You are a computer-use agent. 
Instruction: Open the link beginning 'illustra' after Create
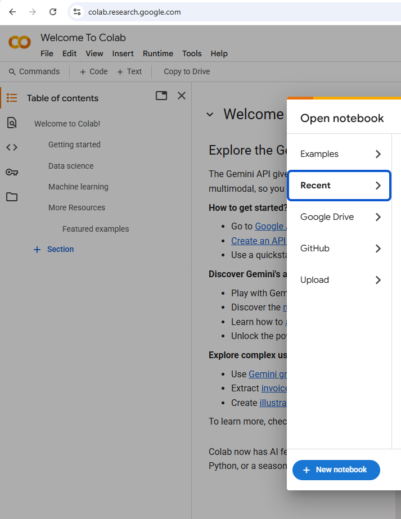(x=273, y=403)
